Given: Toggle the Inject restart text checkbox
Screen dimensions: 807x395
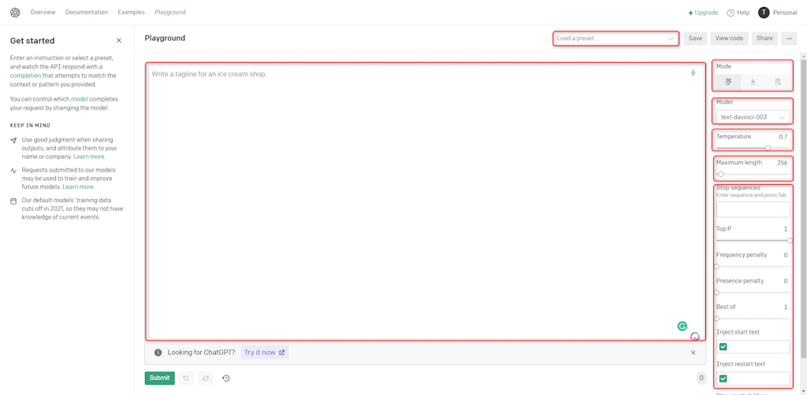Looking at the screenshot, I should pyautogui.click(x=723, y=378).
